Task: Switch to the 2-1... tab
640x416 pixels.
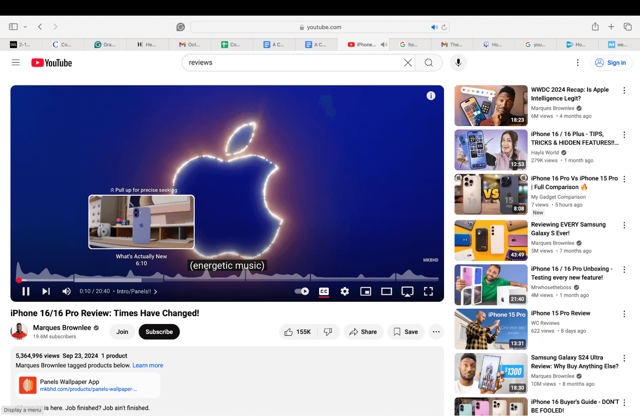Action: coord(21,45)
